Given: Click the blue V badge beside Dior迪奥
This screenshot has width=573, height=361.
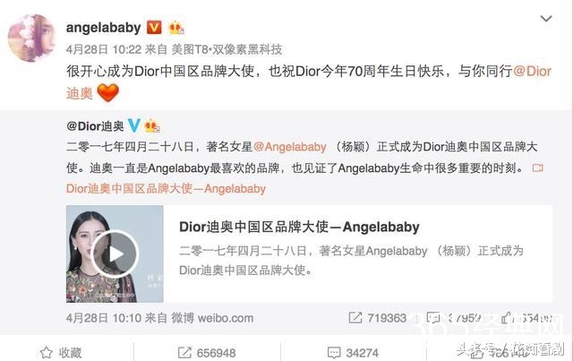Looking at the screenshot, I should click(x=134, y=125).
